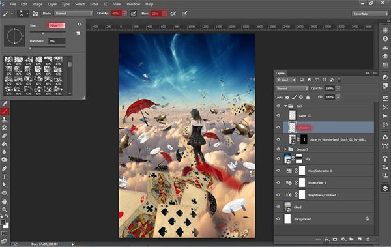This screenshot has width=391, height=247.
Task: Open the layer Opacity dropdown arrow
Action: pos(338,89)
